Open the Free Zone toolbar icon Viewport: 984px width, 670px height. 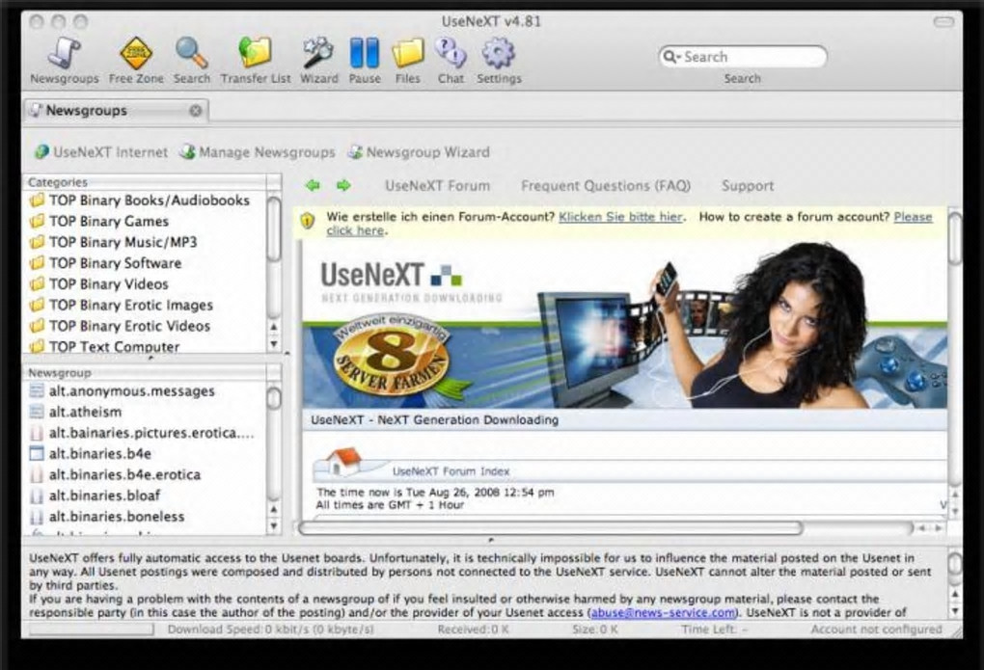[x=136, y=53]
